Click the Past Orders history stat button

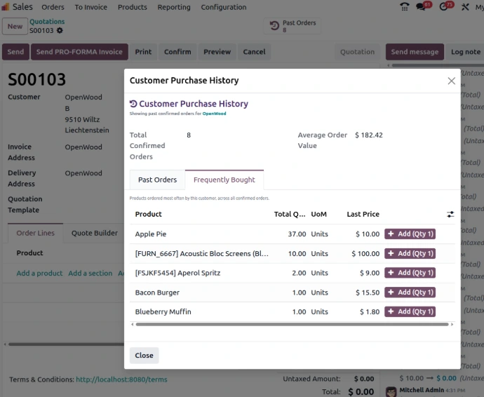[x=293, y=27]
